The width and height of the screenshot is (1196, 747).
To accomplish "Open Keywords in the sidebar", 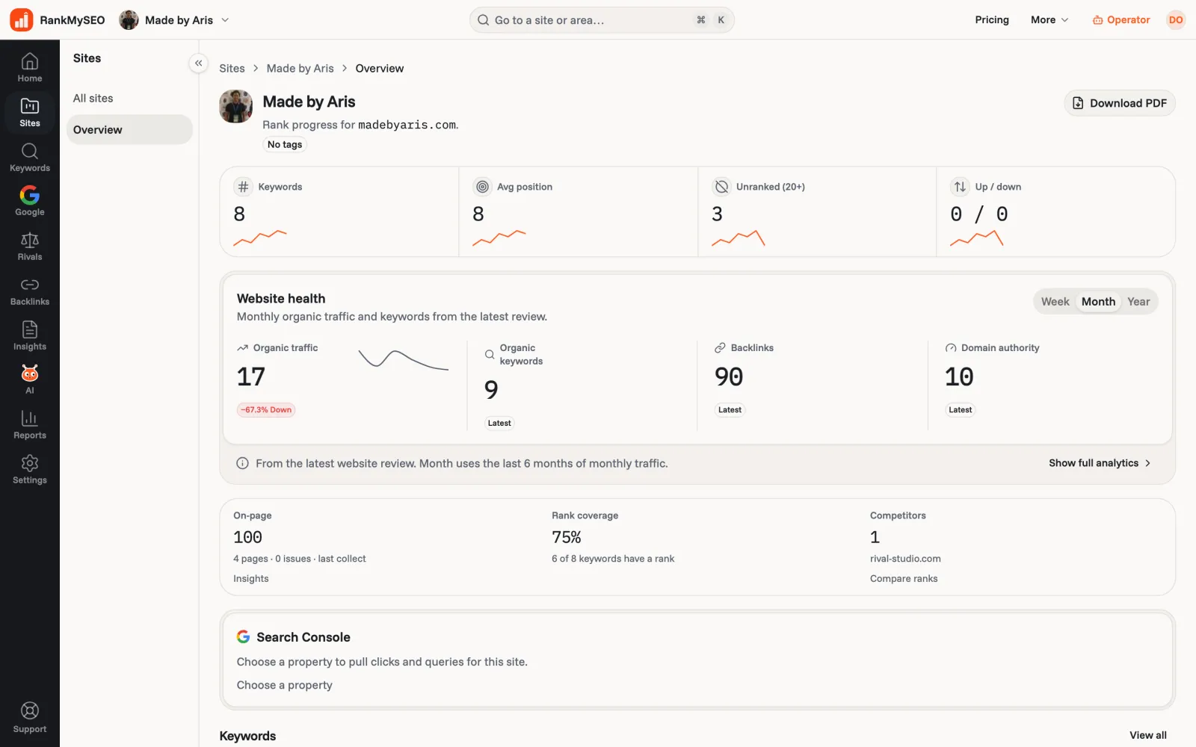I will pyautogui.click(x=30, y=157).
